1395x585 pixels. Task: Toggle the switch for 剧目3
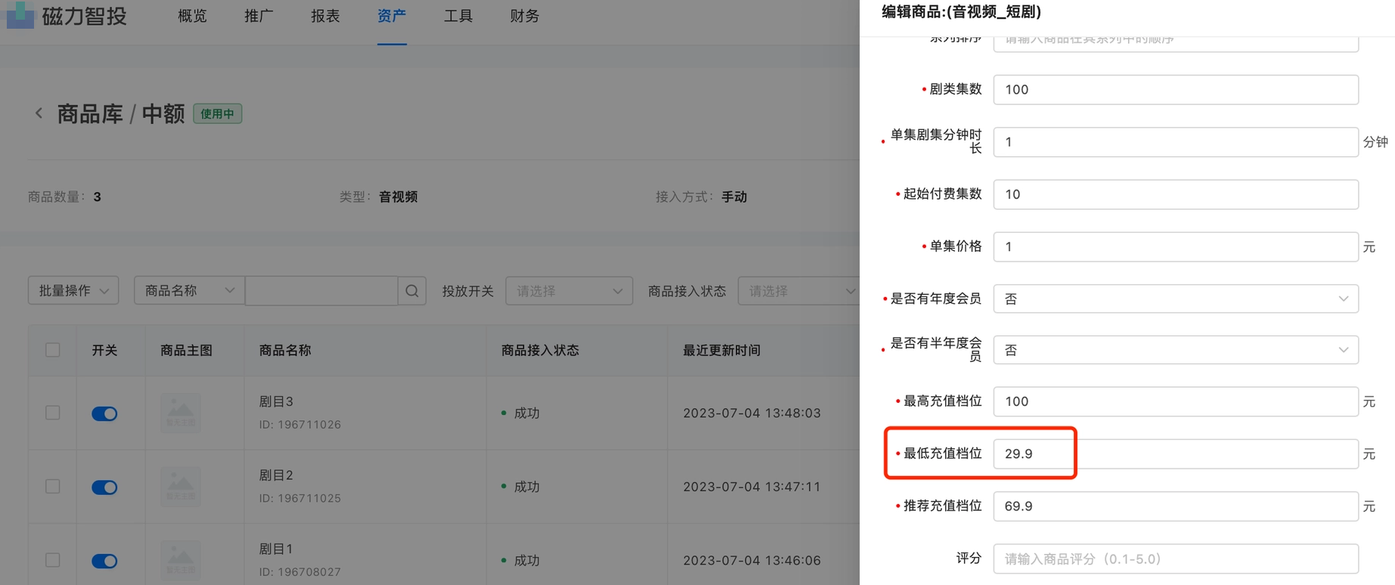104,413
